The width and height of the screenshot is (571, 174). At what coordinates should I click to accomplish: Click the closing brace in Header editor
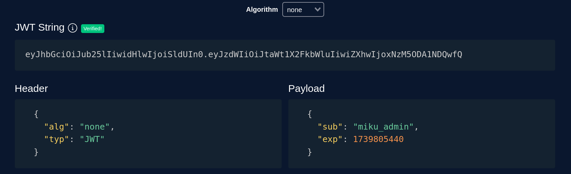36,152
